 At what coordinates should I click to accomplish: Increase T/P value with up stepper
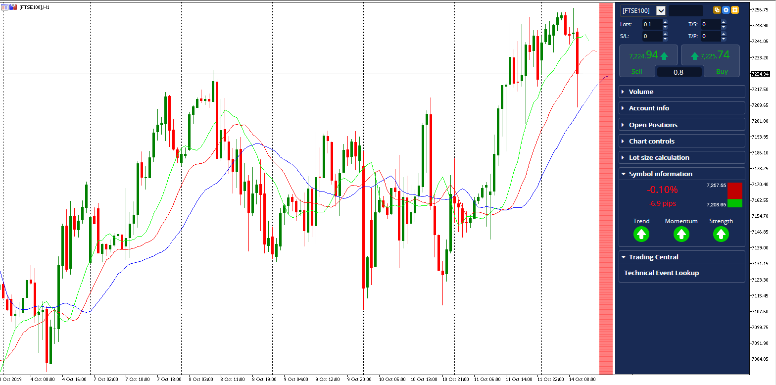(x=724, y=34)
